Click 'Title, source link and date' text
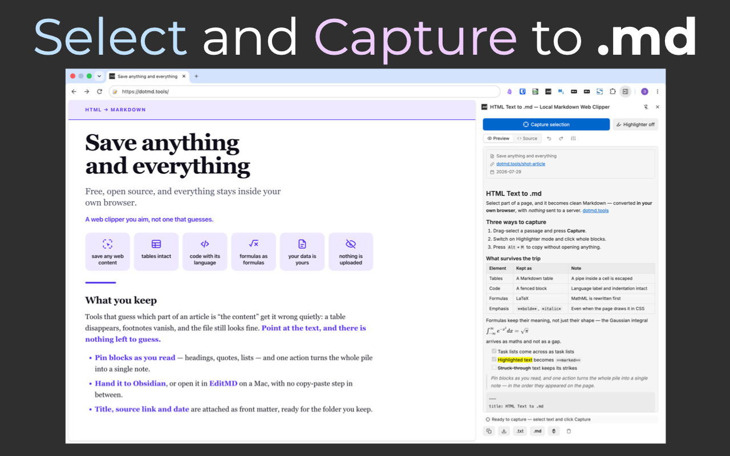This screenshot has width=730, height=456. 142,409
